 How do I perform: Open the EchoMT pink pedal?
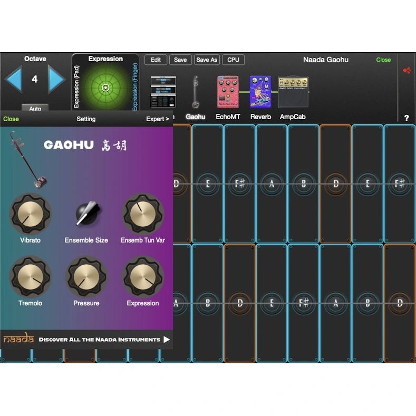228,92
